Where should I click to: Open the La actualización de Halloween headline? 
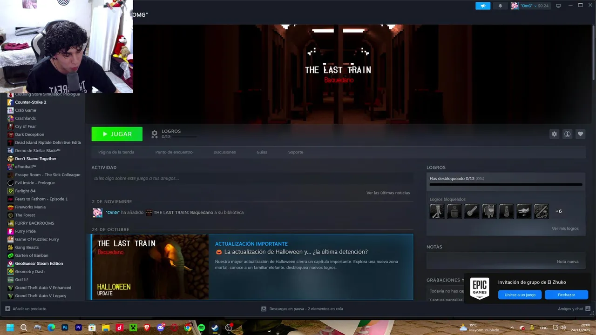tap(296, 252)
